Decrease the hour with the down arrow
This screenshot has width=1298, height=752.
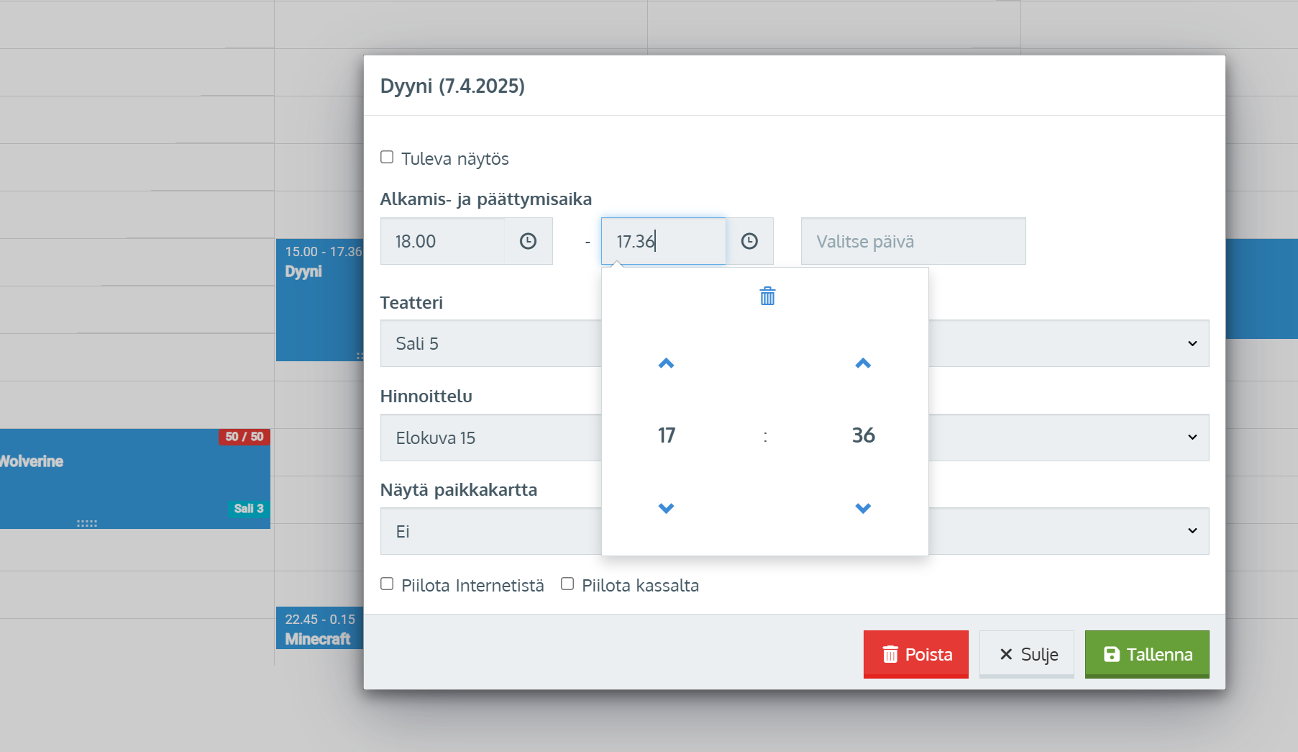tap(666, 508)
